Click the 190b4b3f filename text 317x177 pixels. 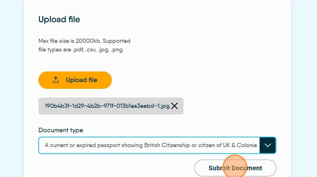pos(107,106)
